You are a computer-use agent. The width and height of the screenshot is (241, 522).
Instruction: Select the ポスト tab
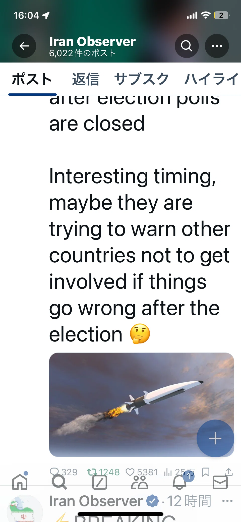pos(32,79)
